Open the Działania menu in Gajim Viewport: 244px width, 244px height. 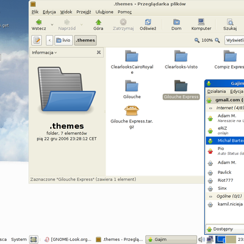coord(217,91)
